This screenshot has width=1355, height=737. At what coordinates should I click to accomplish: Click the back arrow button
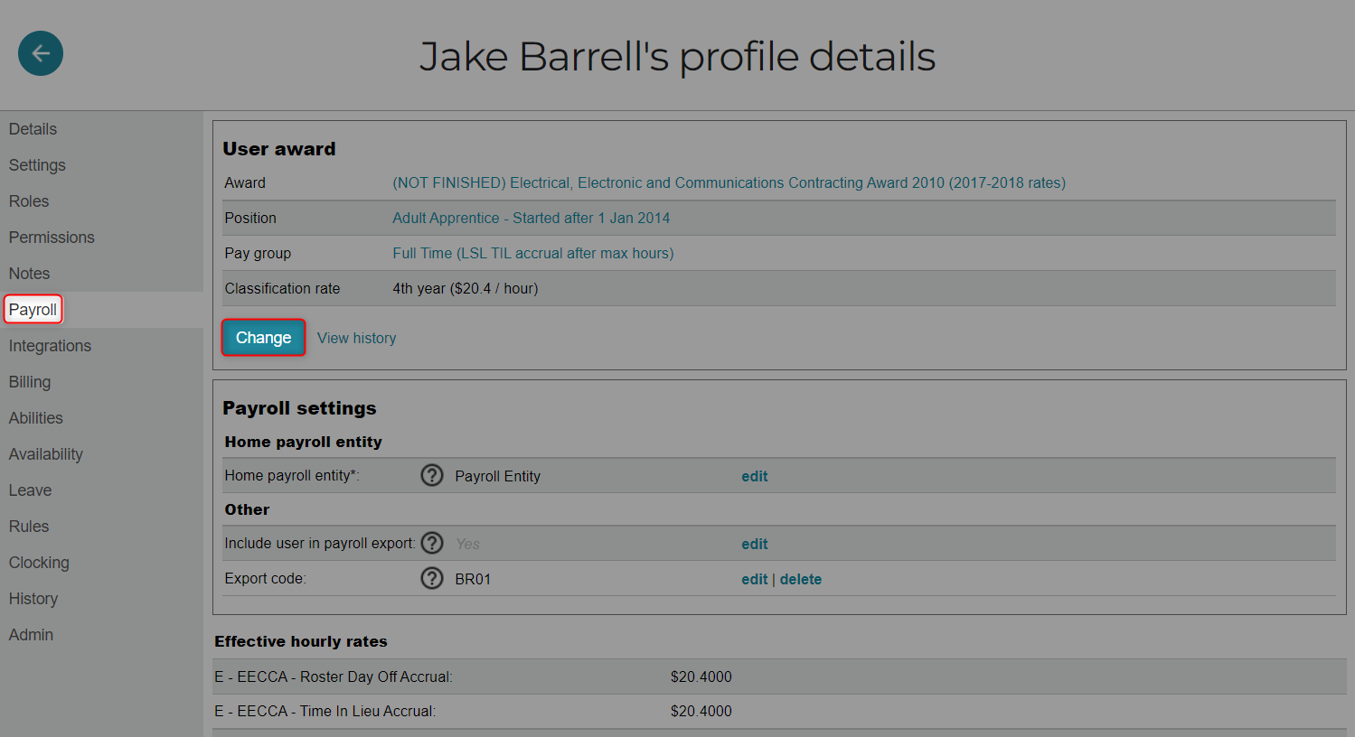click(x=41, y=53)
